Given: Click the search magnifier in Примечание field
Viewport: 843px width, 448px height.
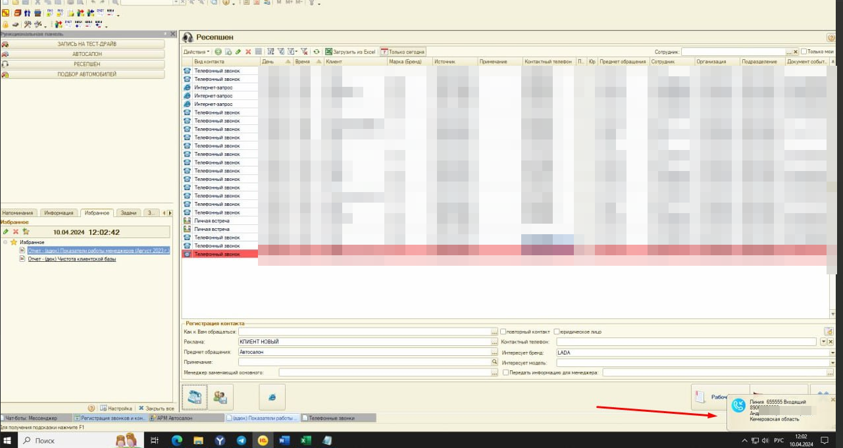Looking at the screenshot, I should 495,362.
